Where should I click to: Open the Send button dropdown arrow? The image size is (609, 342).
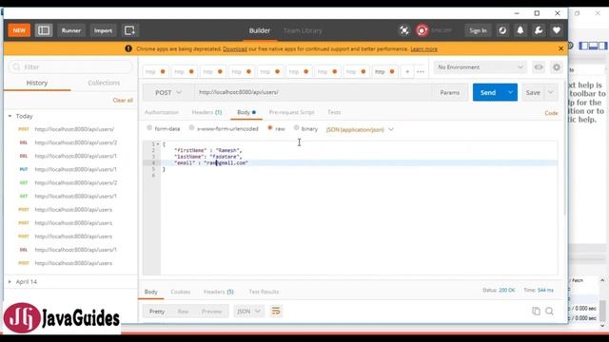click(510, 92)
